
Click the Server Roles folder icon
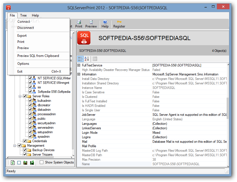coord(29,96)
